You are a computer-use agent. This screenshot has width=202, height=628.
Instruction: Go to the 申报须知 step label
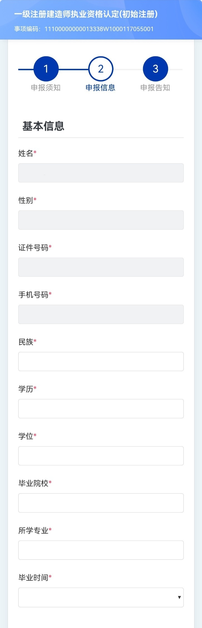pyautogui.click(x=46, y=88)
